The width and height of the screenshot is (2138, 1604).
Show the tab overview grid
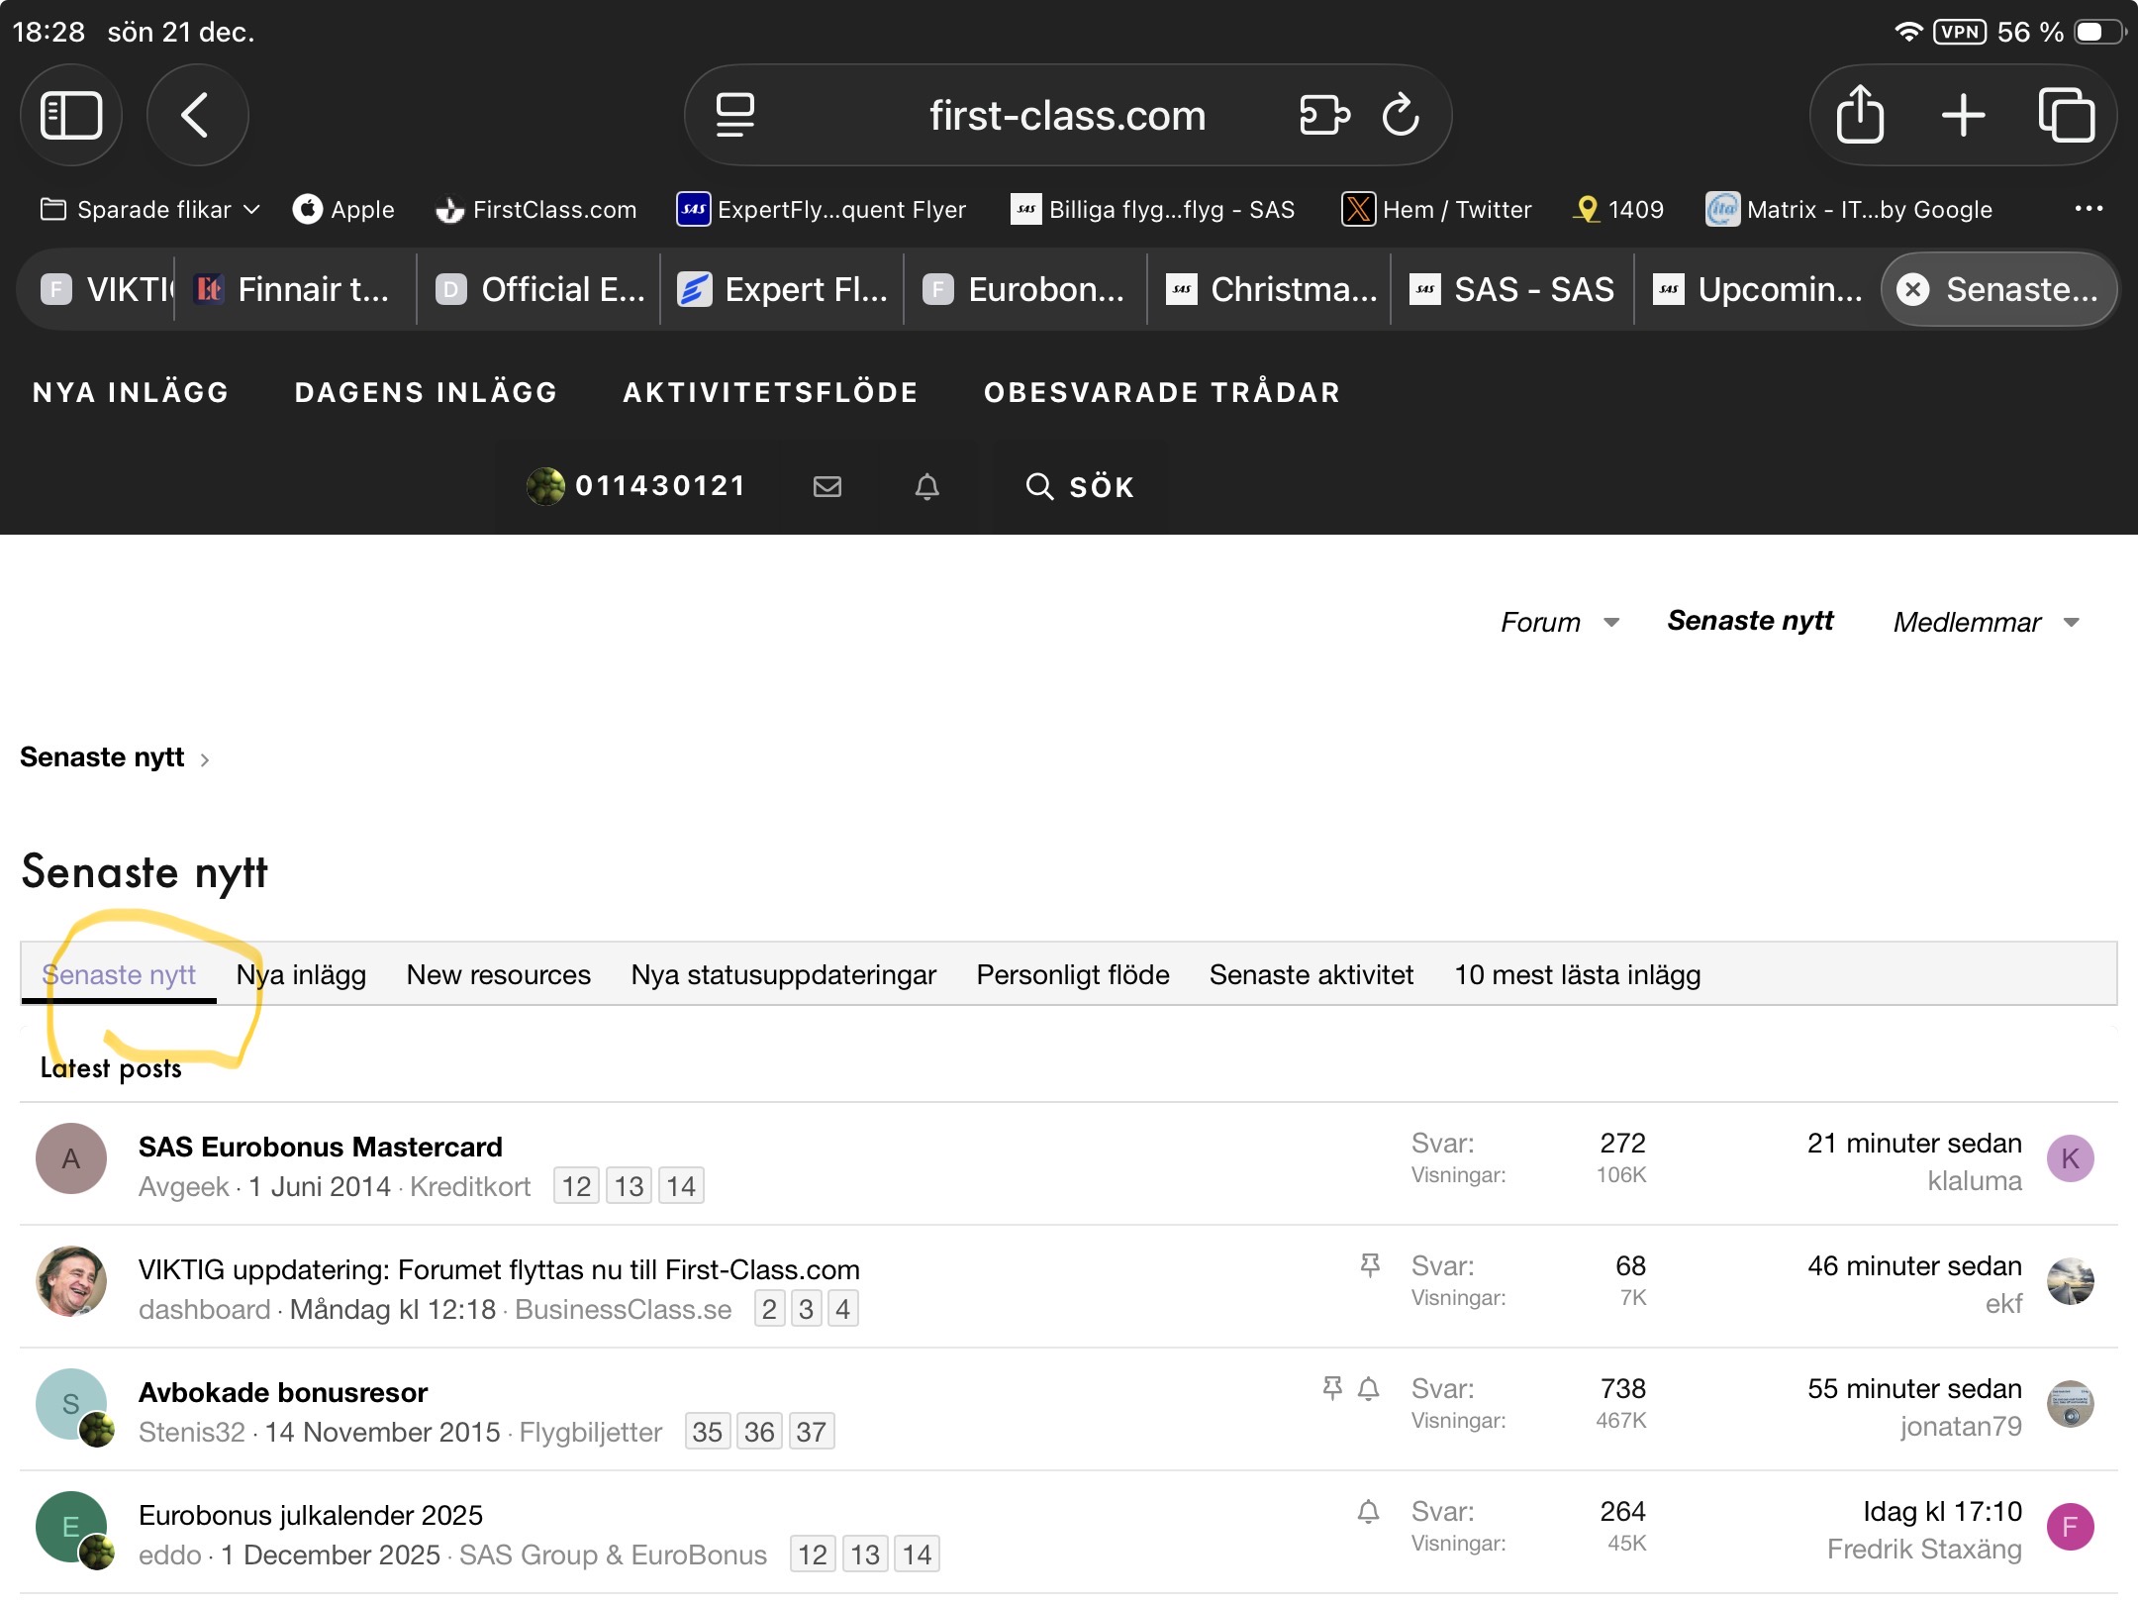[2067, 115]
